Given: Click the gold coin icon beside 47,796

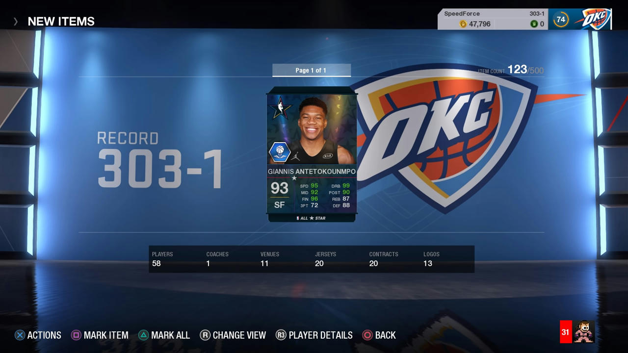Looking at the screenshot, I should (x=463, y=24).
